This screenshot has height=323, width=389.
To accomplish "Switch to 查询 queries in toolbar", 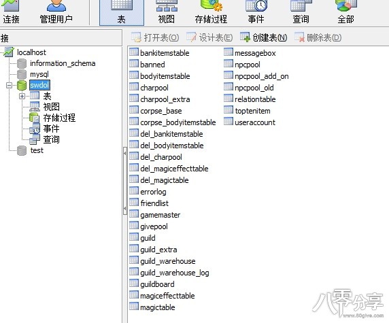I will [x=301, y=12].
